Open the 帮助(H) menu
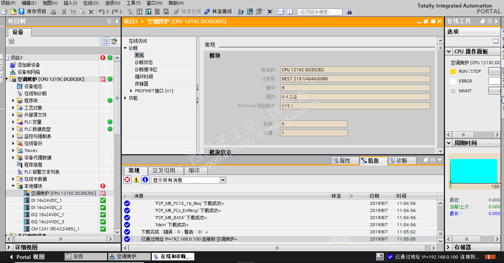The height and width of the screenshot is (263, 504). [x=176, y=3]
